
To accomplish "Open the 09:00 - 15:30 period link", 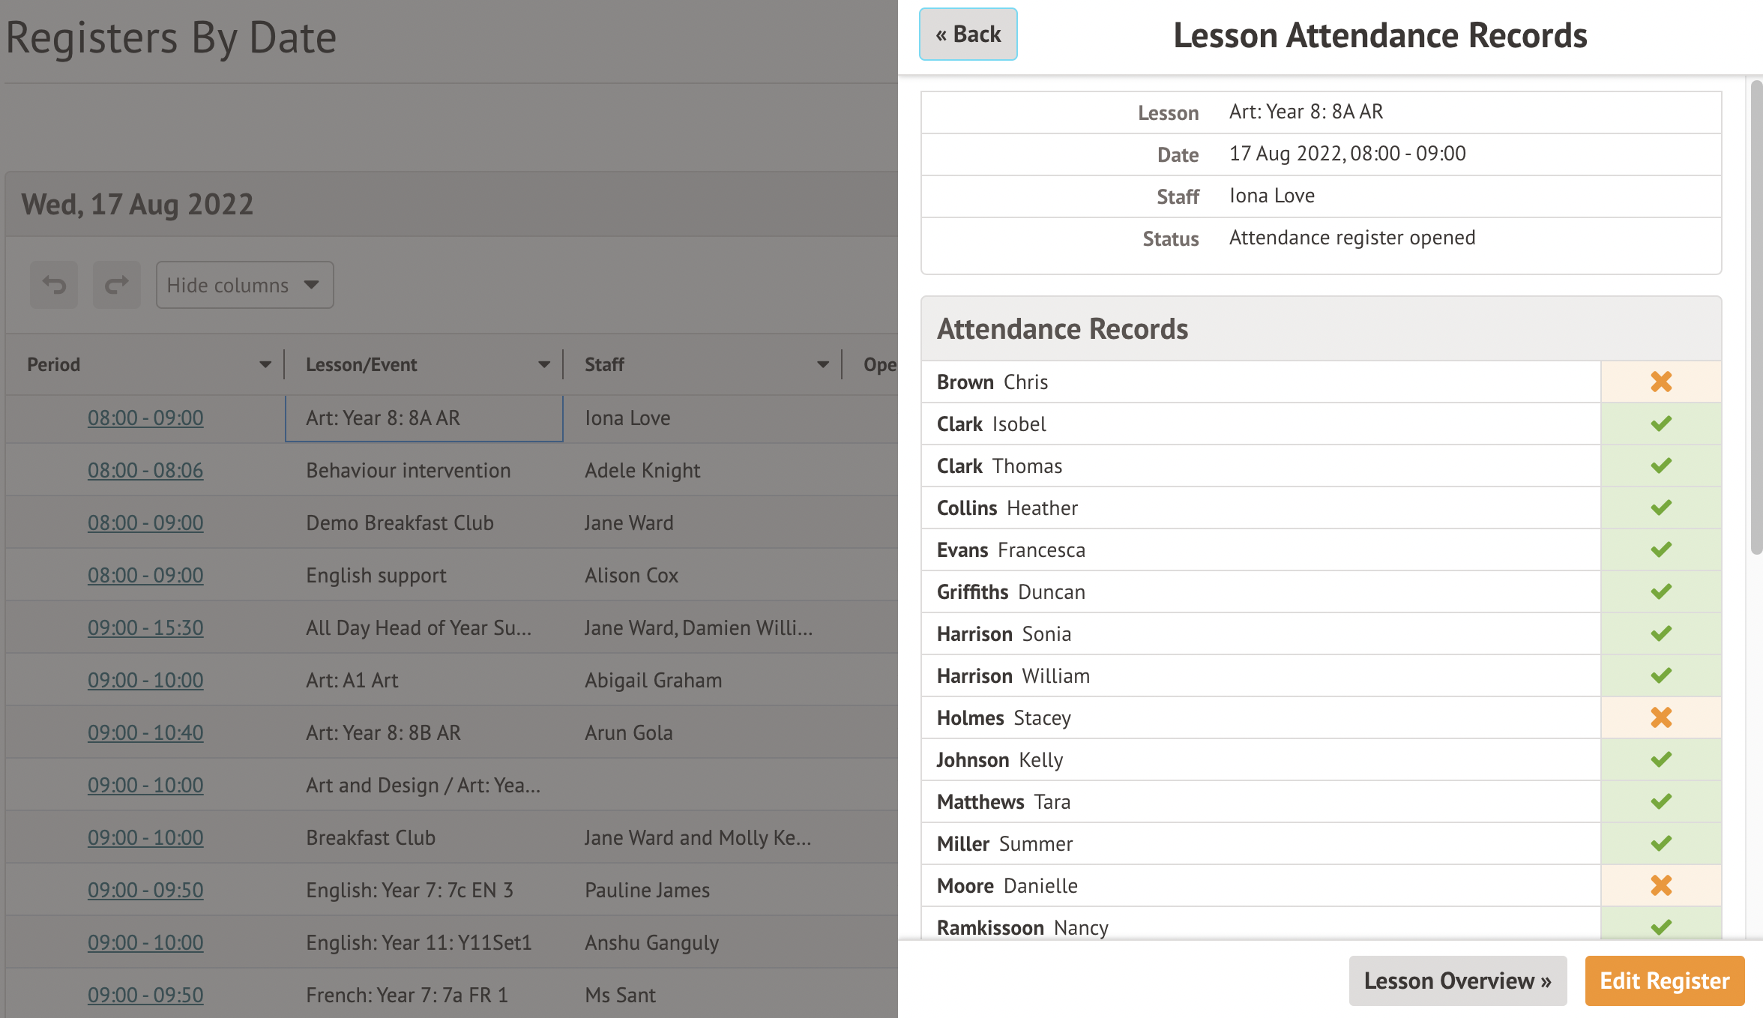I will [x=145, y=628].
